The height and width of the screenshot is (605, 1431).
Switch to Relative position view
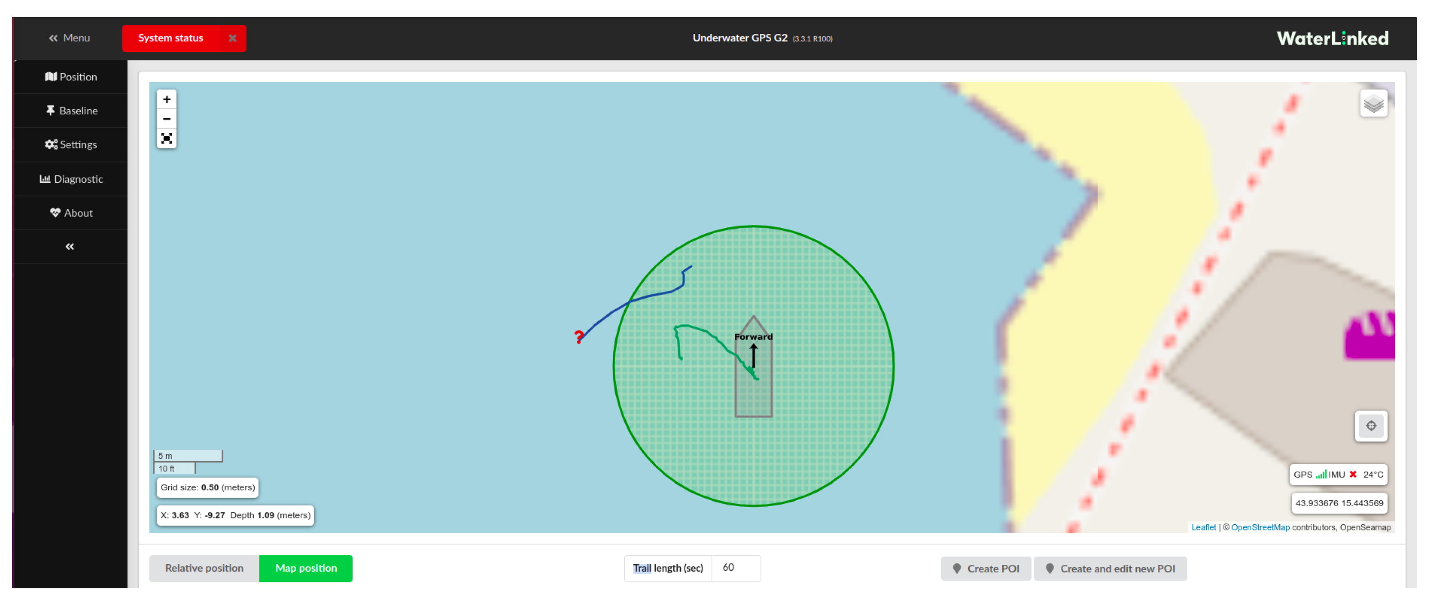[x=204, y=568]
